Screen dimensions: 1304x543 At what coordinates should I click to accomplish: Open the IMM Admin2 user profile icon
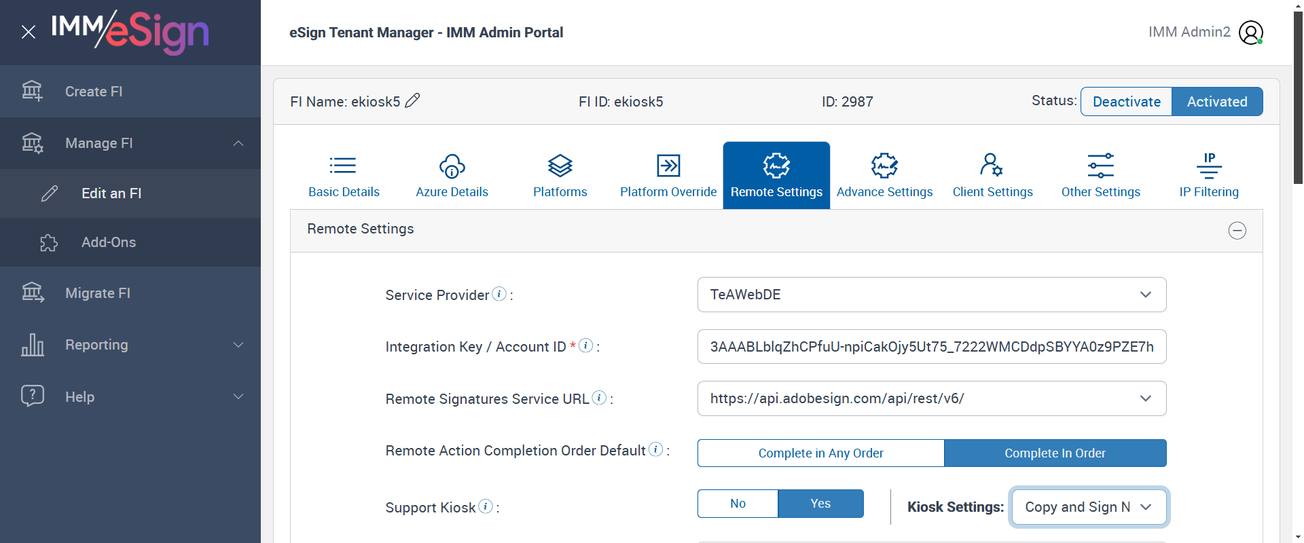click(x=1250, y=33)
